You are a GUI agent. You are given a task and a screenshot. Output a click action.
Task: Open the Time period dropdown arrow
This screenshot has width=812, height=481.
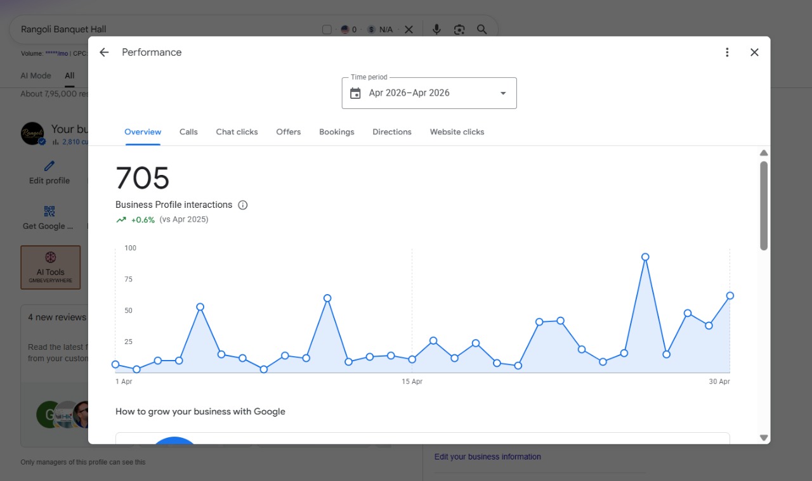[x=503, y=93]
